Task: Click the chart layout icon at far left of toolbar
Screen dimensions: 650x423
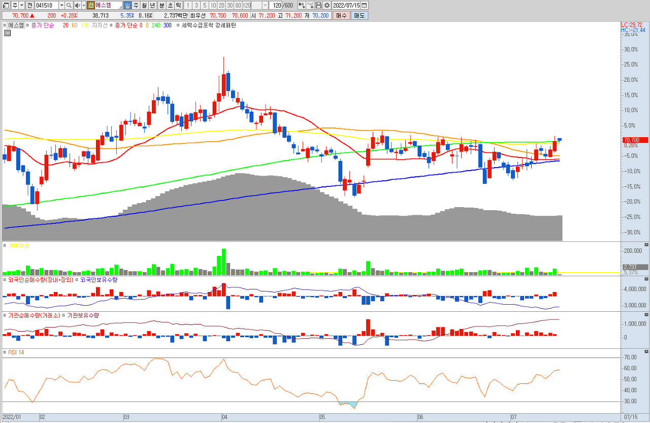Action: click(6, 5)
